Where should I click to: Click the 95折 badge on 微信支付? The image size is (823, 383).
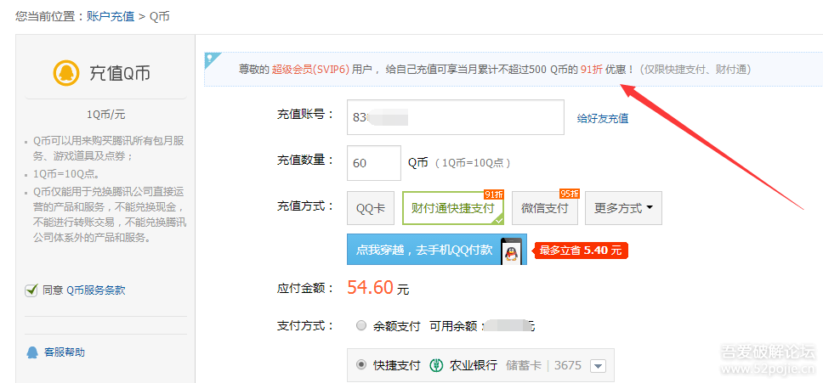tap(569, 194)
